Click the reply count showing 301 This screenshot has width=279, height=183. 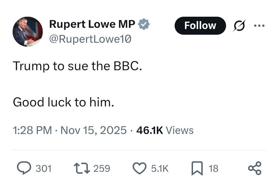click(x=44, y=168)
